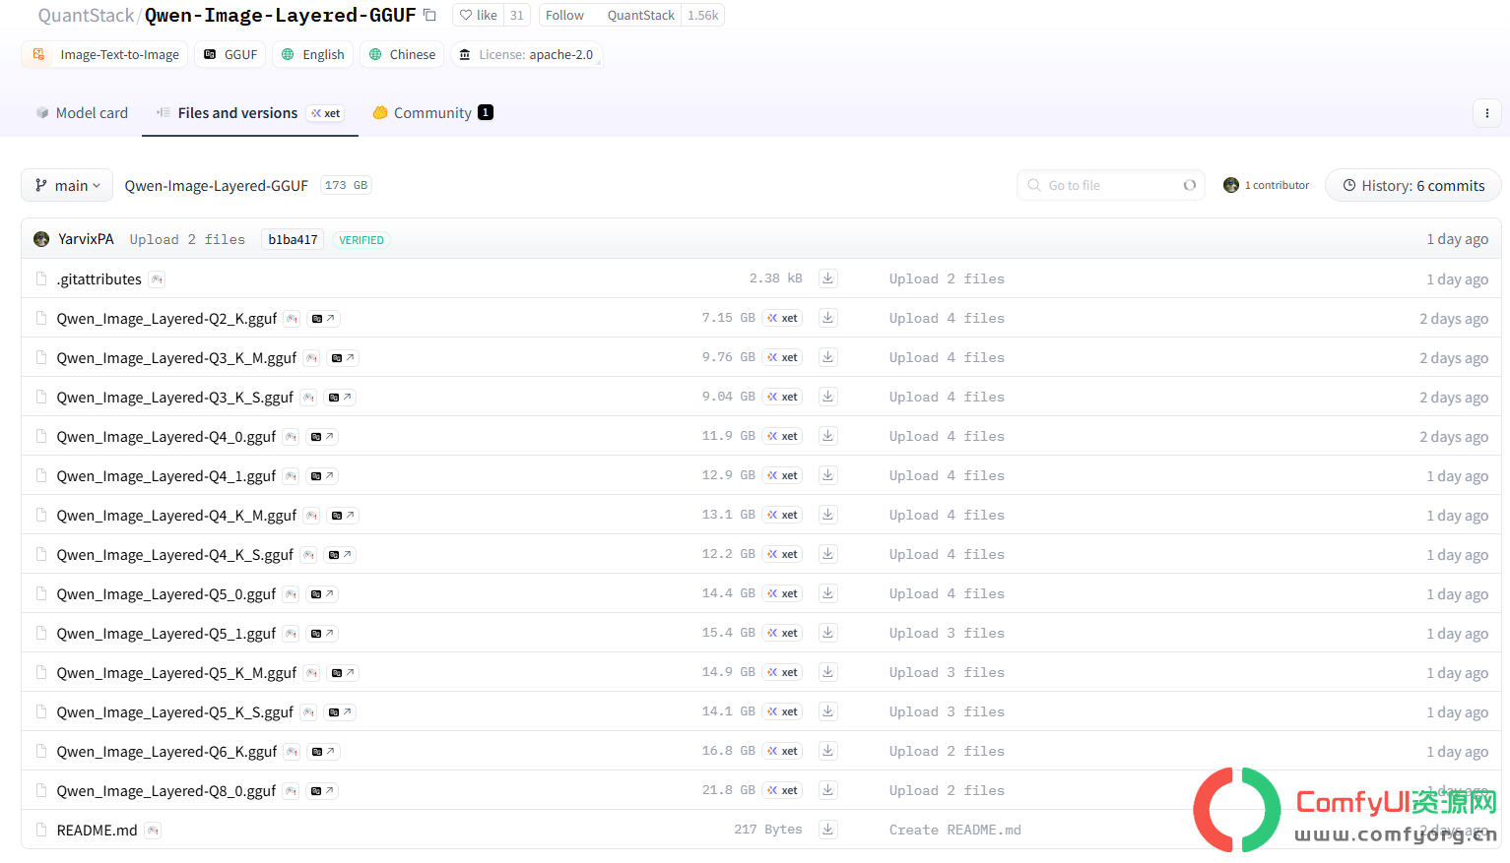Click the safe-scan icon beside Q4_K_M.gguf
The image size is (1510, 863).
(x=312, y=516)
